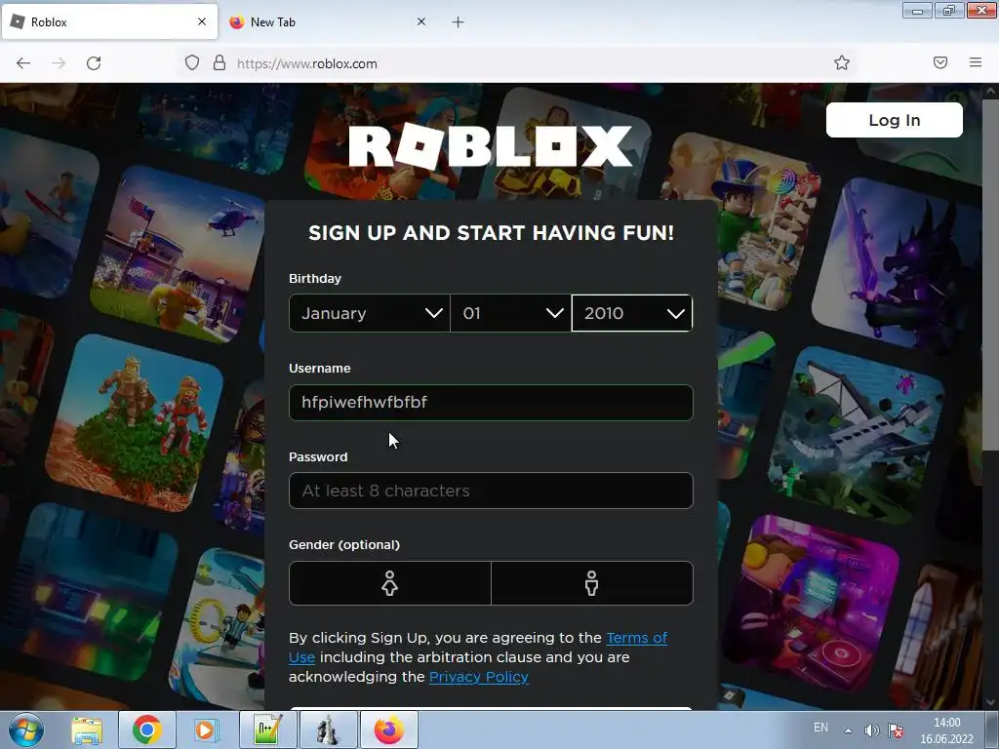The width and height of the screenshot is (999, 749).
Task: Open the media player taskbar icon
Action: (205, 729)
